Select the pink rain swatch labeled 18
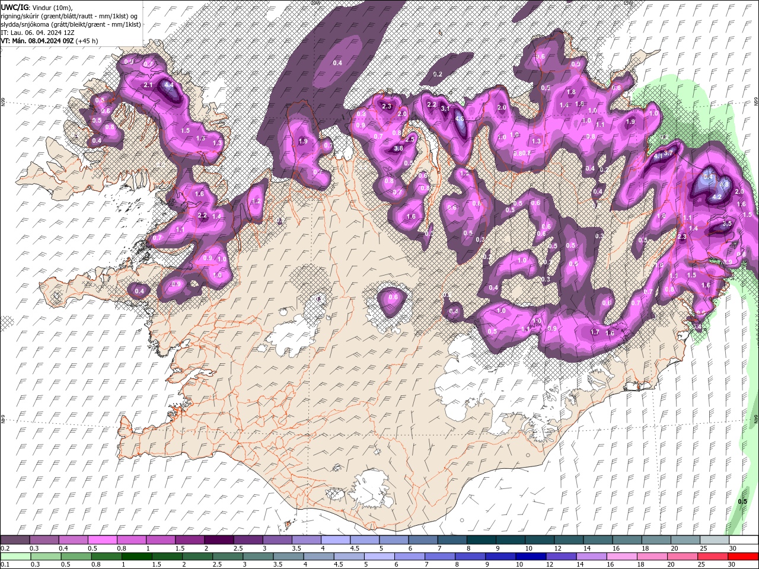Viewport: 759px width, 569px height. [652, 557]
